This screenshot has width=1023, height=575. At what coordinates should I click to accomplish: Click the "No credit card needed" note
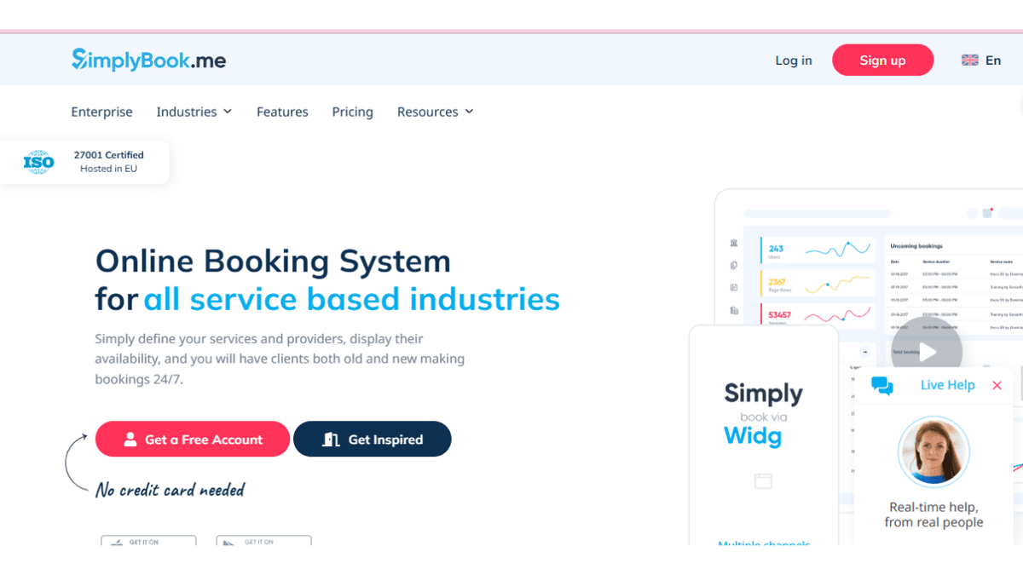coord(170,490)
